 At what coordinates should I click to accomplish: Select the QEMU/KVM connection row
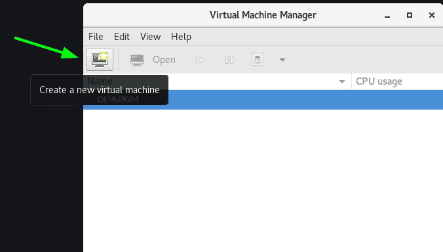click(x=263, y=100)
